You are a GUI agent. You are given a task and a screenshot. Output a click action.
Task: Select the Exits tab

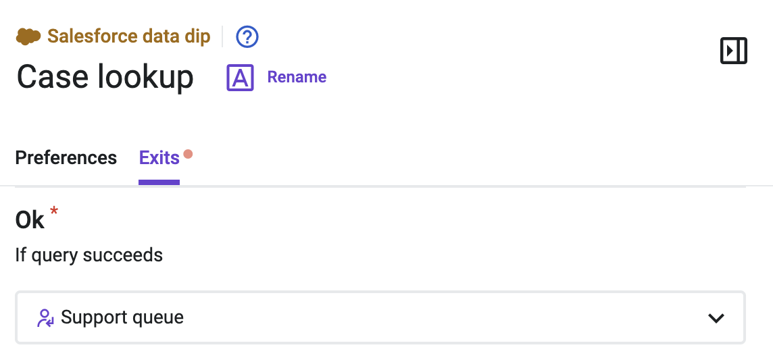coord(159,157)
